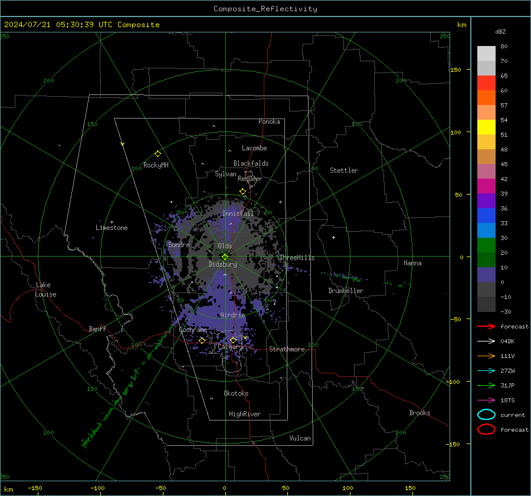531x496 pixels.
Task: Click the green 20–30 dBZ swatch
Action: pyautogui.click(x=486, y=245)
